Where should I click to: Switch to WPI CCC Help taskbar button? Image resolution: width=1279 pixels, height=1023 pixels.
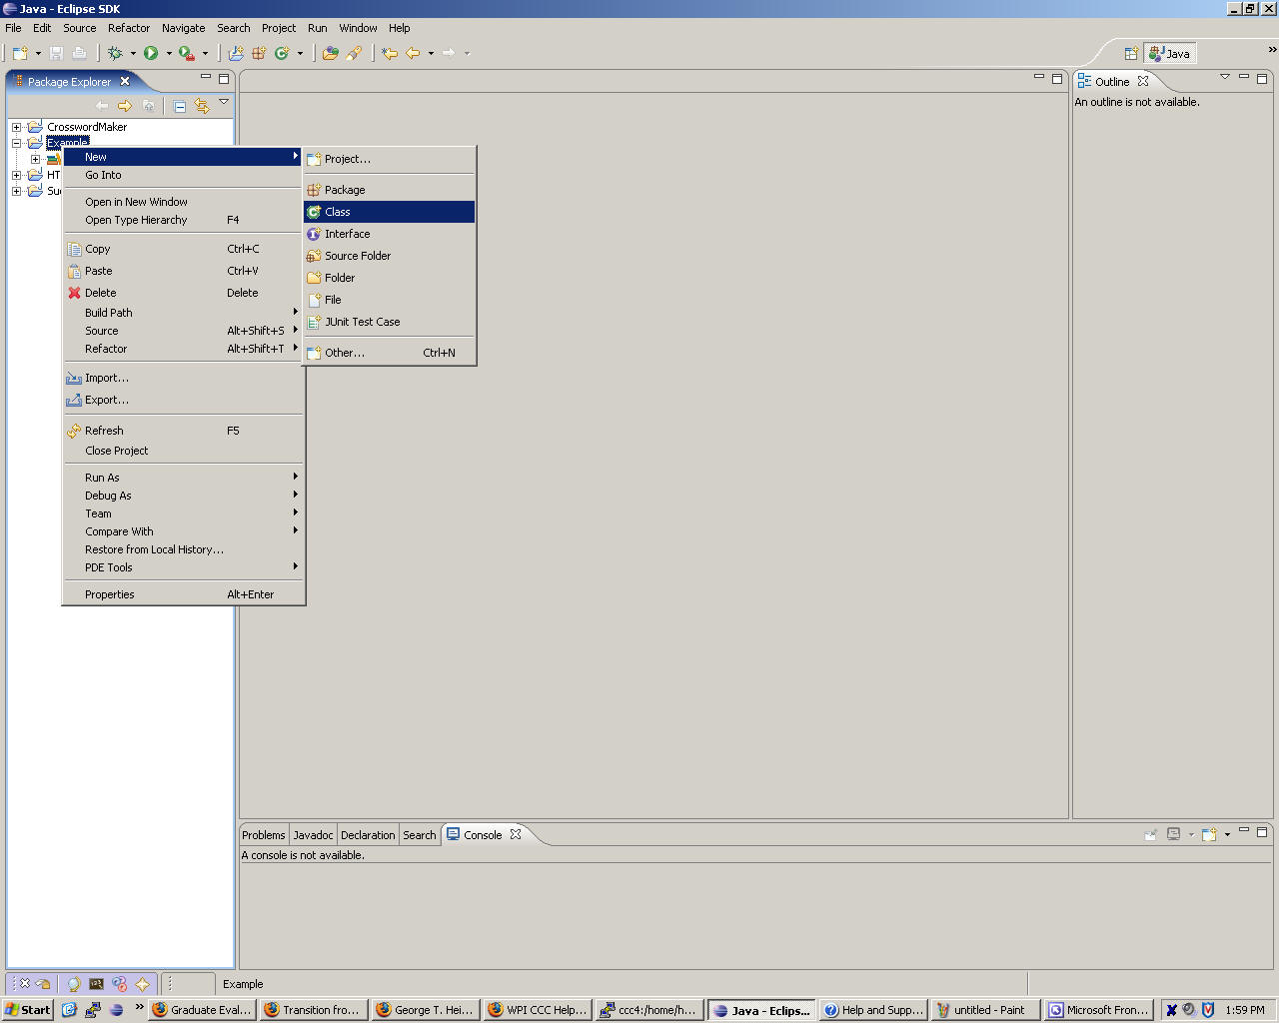click(538, 1010)
